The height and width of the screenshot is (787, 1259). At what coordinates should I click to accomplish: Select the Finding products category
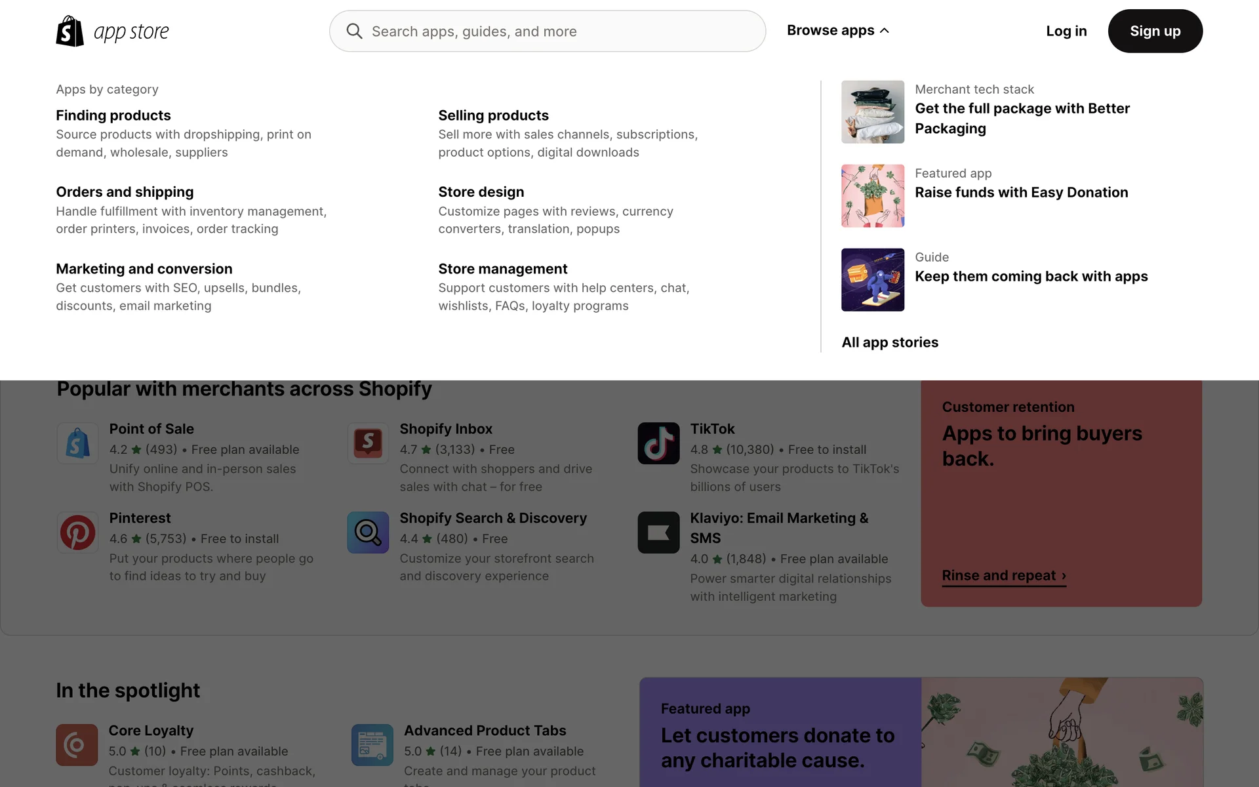(113, 115)
